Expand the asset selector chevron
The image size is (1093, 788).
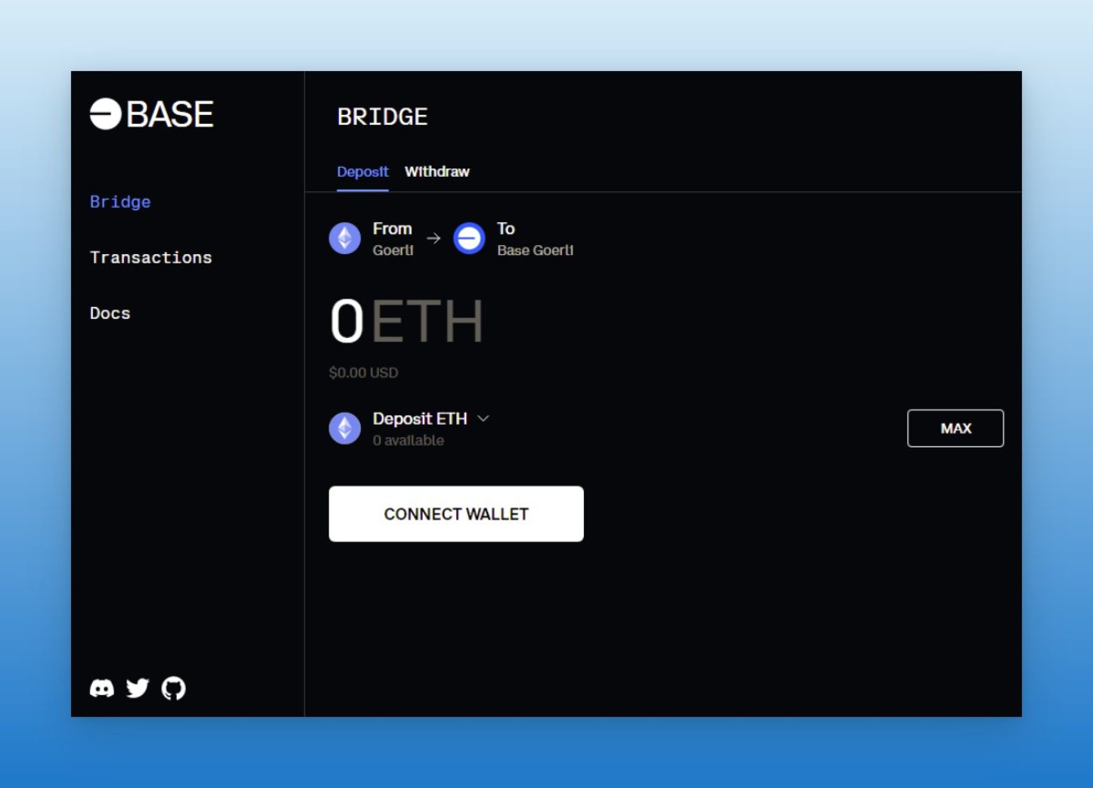[485, 420]
